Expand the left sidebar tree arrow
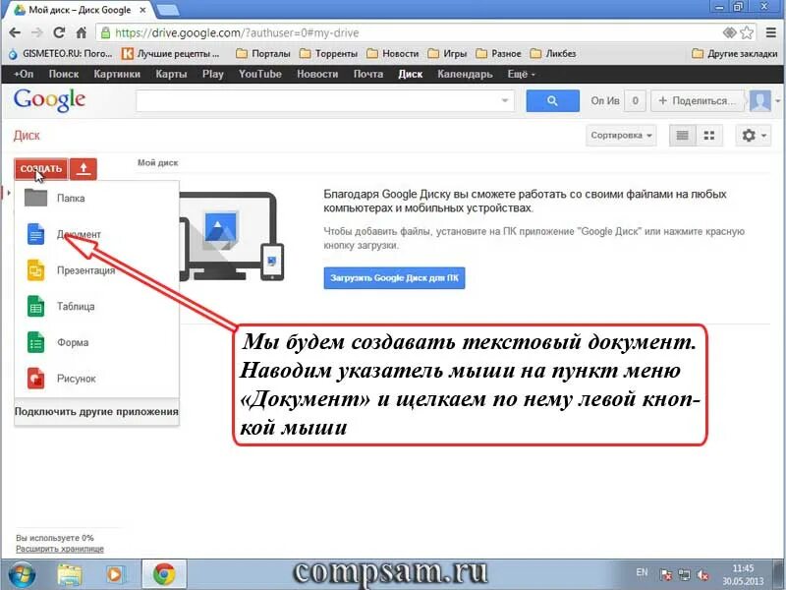The width and height of the screenshot is (786, 590). coord(9,193)
